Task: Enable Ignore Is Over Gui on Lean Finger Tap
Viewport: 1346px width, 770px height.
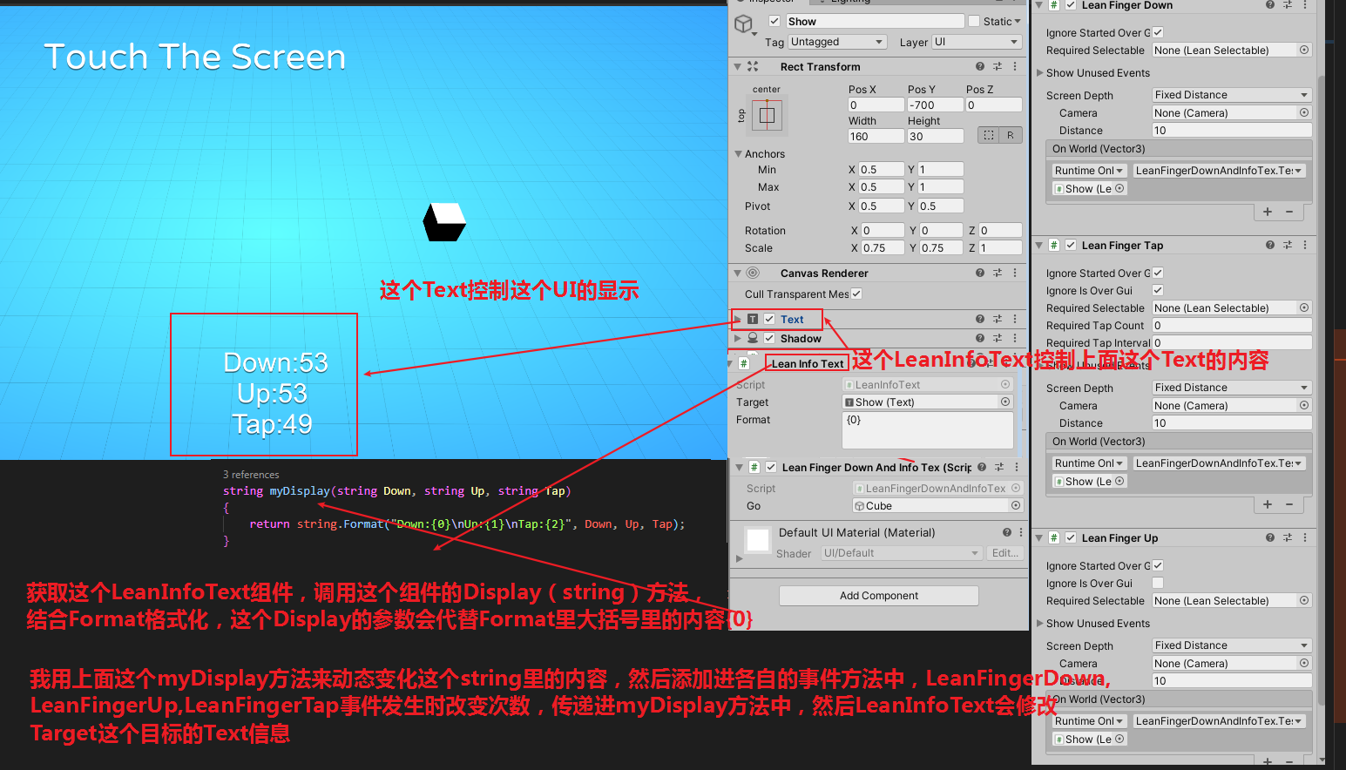Action: click(1158, 290)
